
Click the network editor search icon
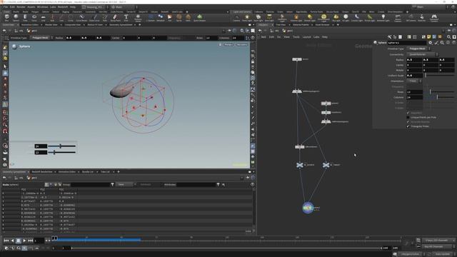click(449, 37)
